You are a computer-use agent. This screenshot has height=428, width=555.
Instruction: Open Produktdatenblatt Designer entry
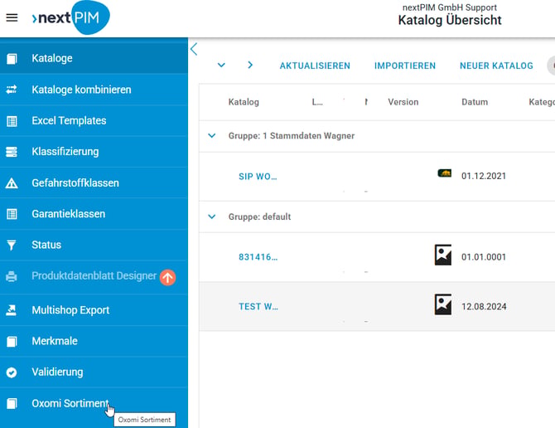(x=94, y=276)
